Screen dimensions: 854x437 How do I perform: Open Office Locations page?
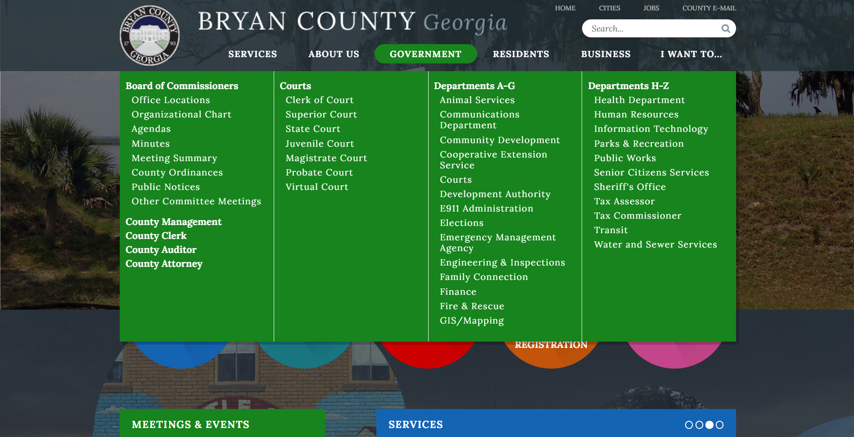click(171, 100)
